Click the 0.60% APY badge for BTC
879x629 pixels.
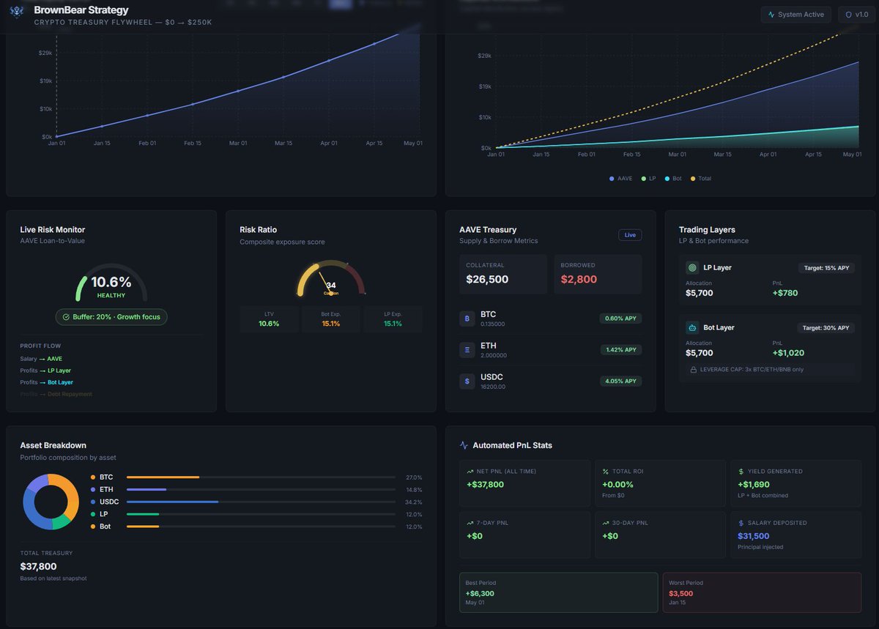click(x=620, y=319)
